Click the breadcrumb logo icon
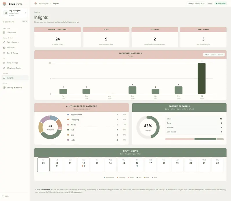Screen dimensions: 231x201 tap(36, 3)
